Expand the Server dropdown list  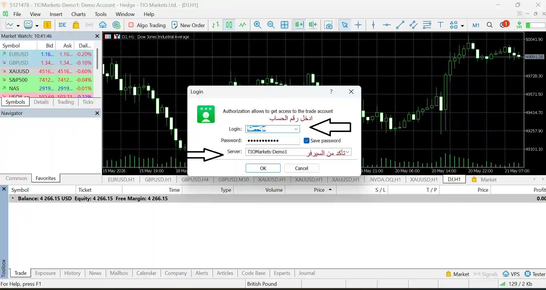coord(348,152)
